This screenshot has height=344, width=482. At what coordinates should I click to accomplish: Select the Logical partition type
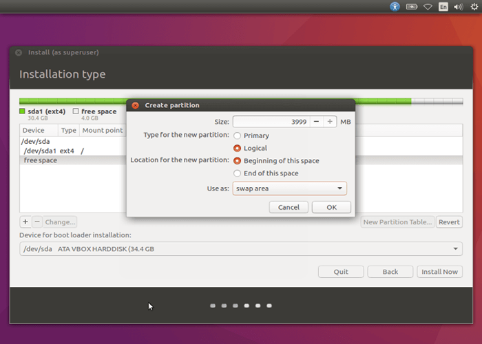pyautogui.click(x=250, y=148)
